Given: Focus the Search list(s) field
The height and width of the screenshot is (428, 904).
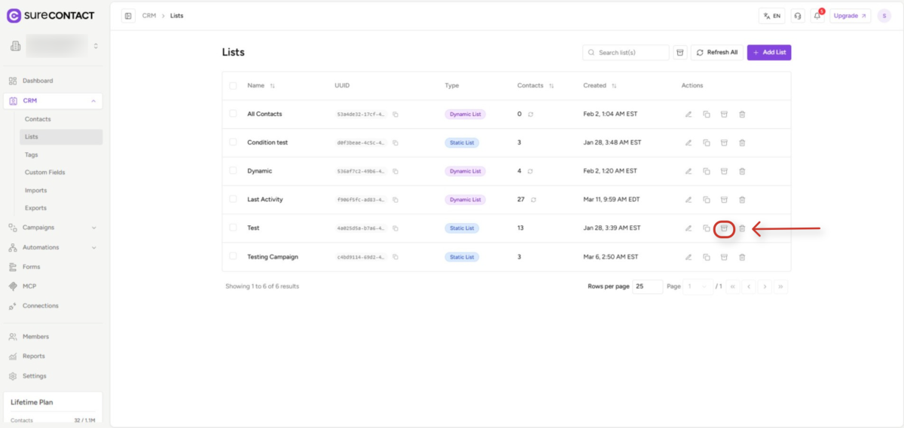Looking at the screenshot, I should (x=626, y=53).
